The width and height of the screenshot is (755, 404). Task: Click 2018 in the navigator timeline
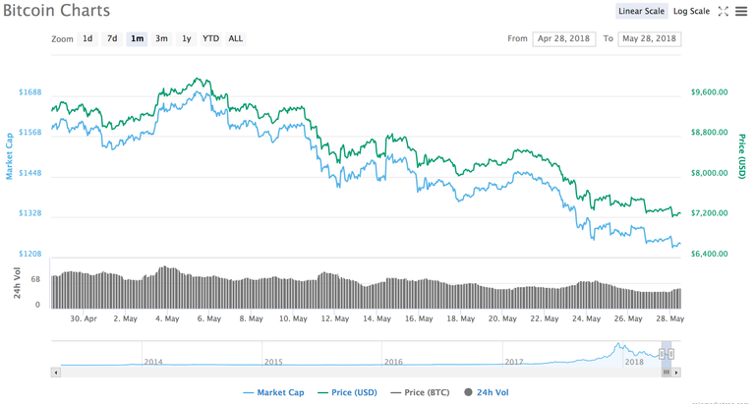[634, 362]
